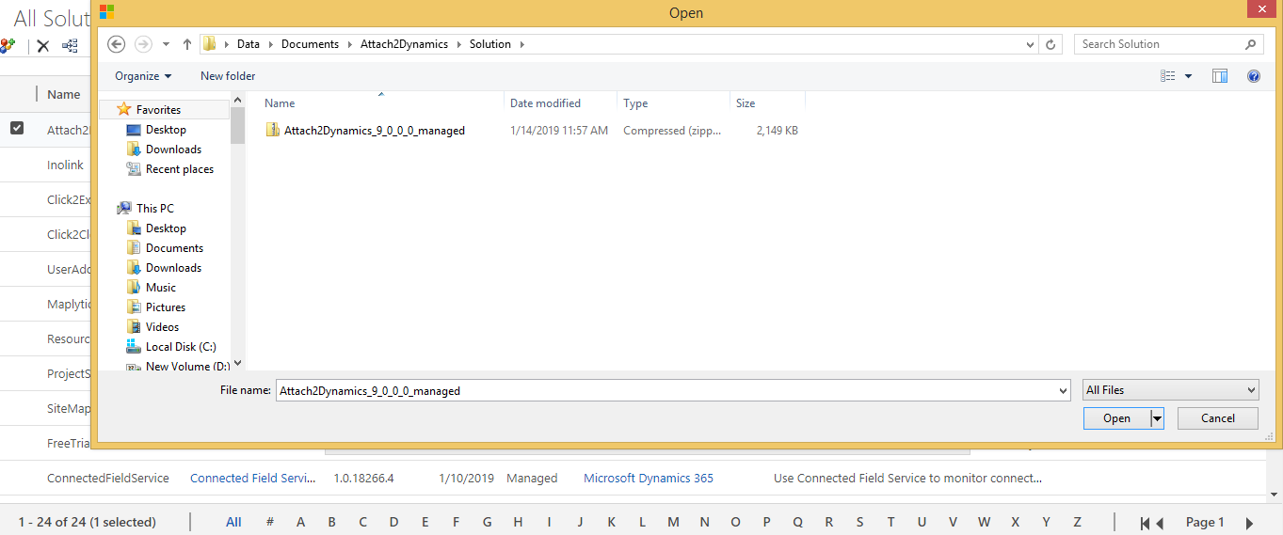Expand the Solution breadcrumb arrow

(521, 44)
